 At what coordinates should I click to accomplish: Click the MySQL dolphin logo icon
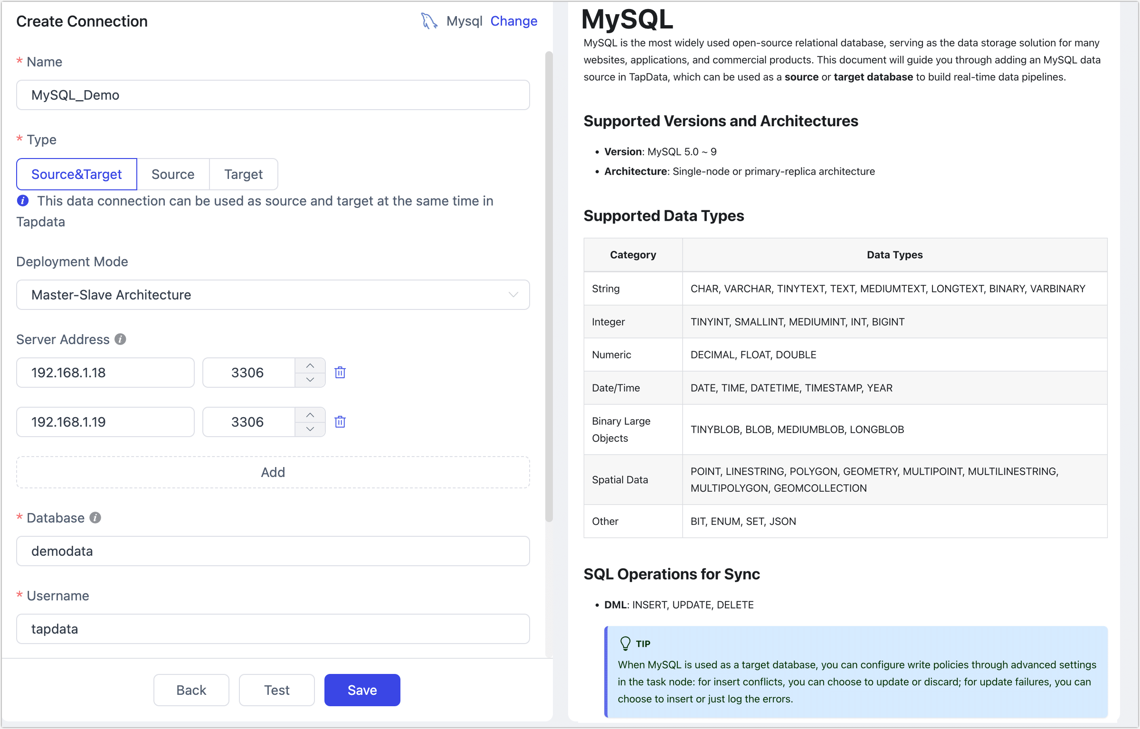coord(429,21)
